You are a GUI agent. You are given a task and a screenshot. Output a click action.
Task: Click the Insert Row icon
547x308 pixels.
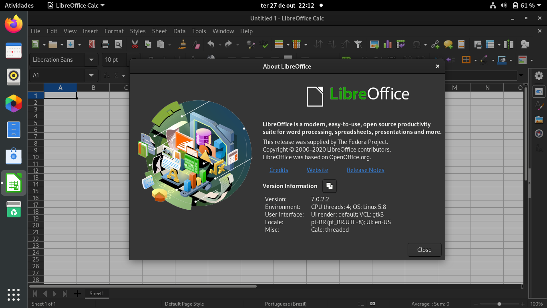point(279,45)
